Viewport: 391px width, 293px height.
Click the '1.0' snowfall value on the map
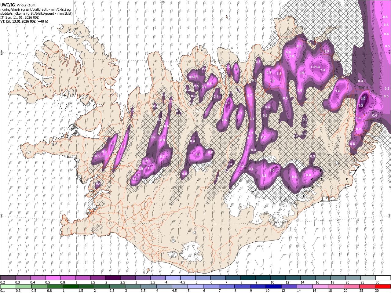pyautogui.click(x=272, y=81)
